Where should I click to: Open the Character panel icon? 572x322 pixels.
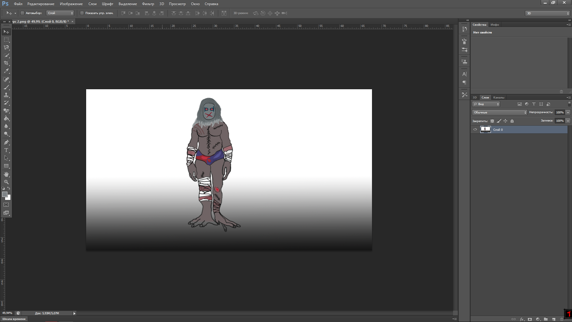tap(464, 74)
